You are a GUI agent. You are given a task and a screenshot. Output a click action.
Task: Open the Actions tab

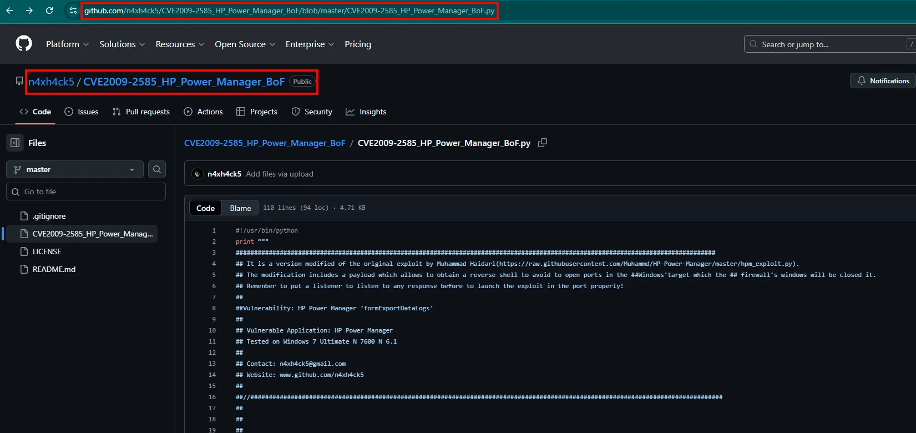pyautogui.click(x=203, y=112)
